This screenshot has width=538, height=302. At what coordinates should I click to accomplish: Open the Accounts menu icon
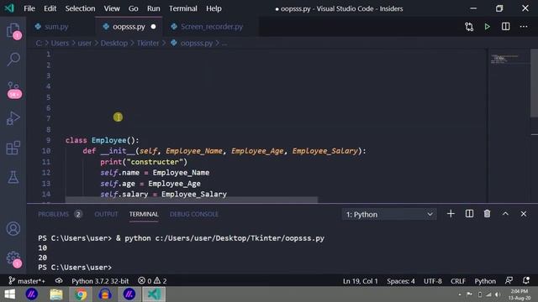click(x=13, y=229)
